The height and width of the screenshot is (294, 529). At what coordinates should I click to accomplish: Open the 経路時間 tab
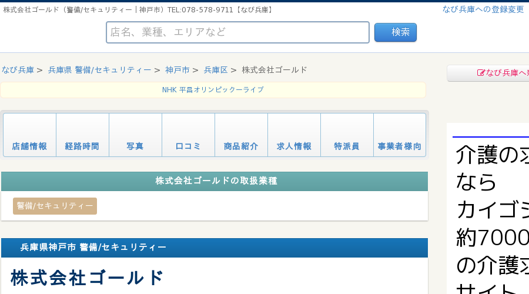tap(83, 135)
